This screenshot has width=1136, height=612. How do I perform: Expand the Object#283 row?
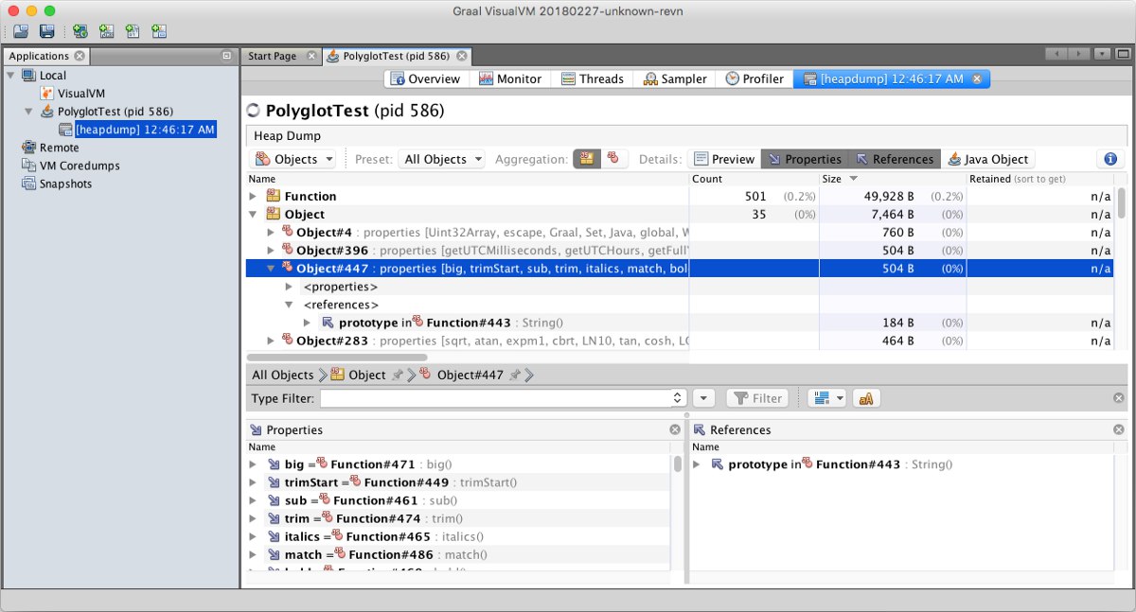(272, 341)
